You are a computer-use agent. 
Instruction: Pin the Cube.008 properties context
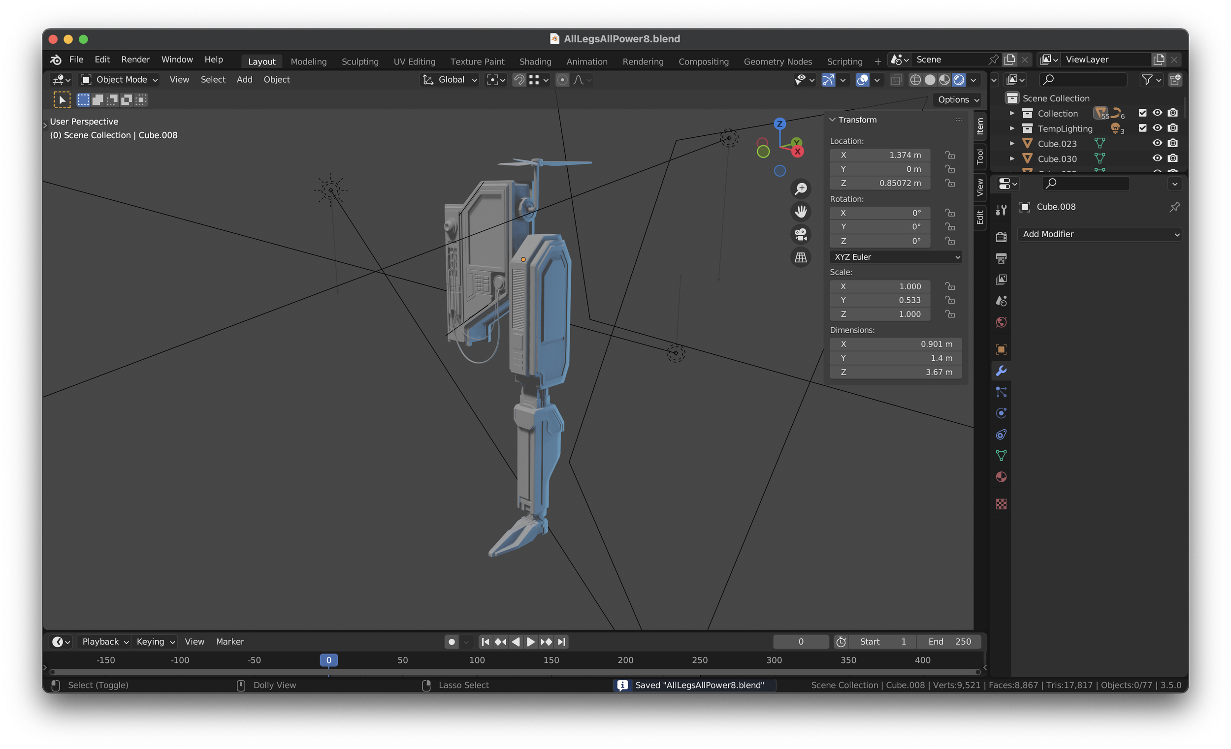1174,207
